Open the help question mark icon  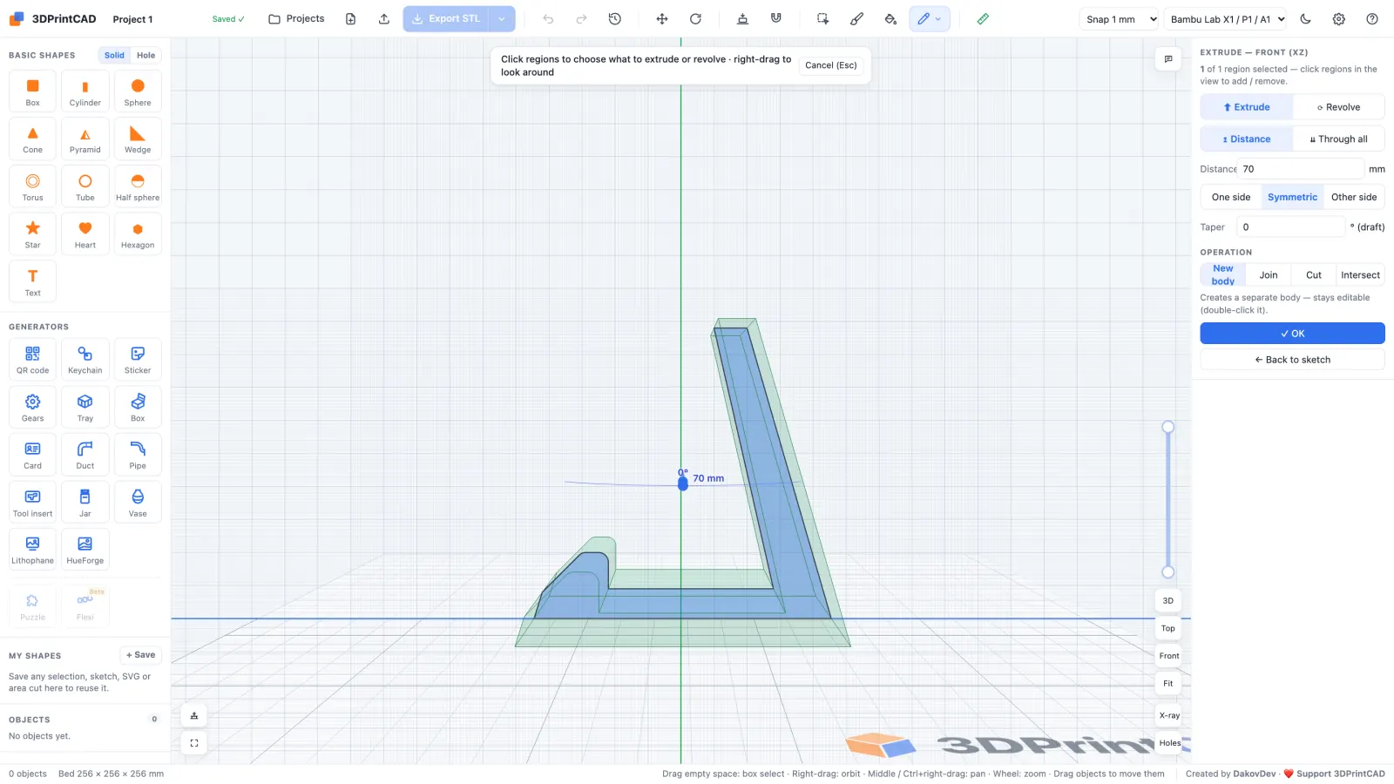pos(1372,19)
